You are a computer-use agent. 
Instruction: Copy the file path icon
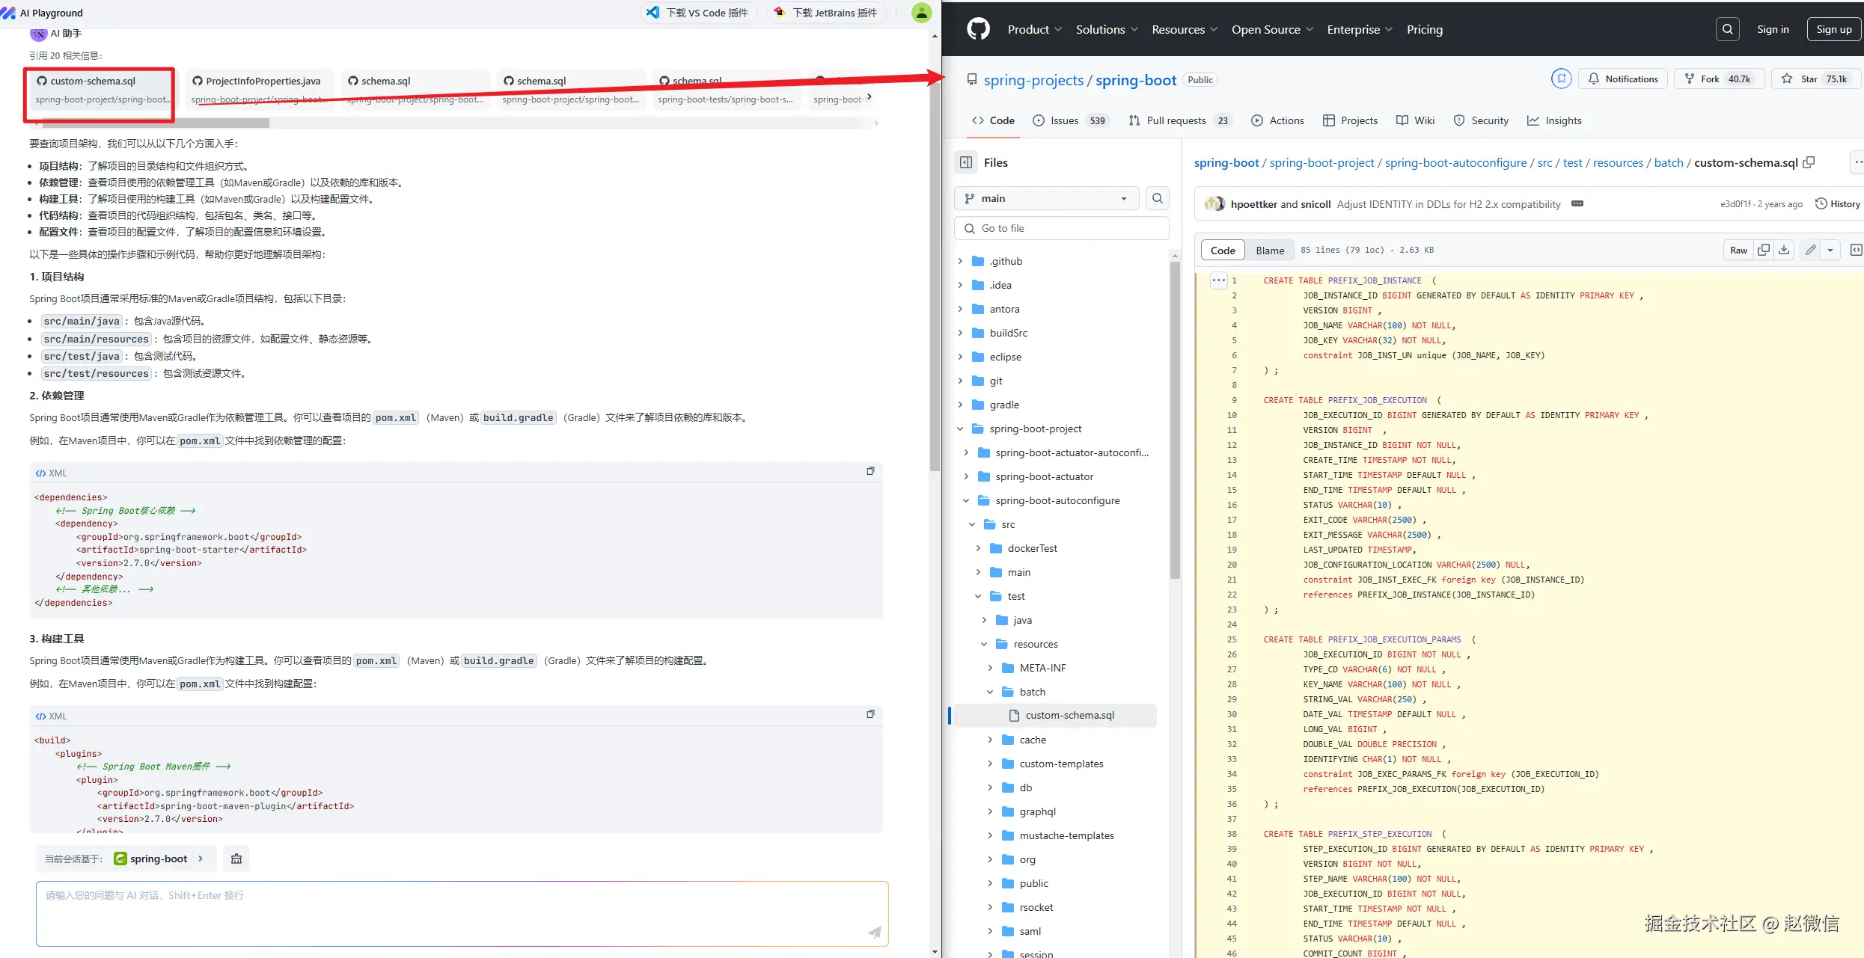coord(1809,162)
